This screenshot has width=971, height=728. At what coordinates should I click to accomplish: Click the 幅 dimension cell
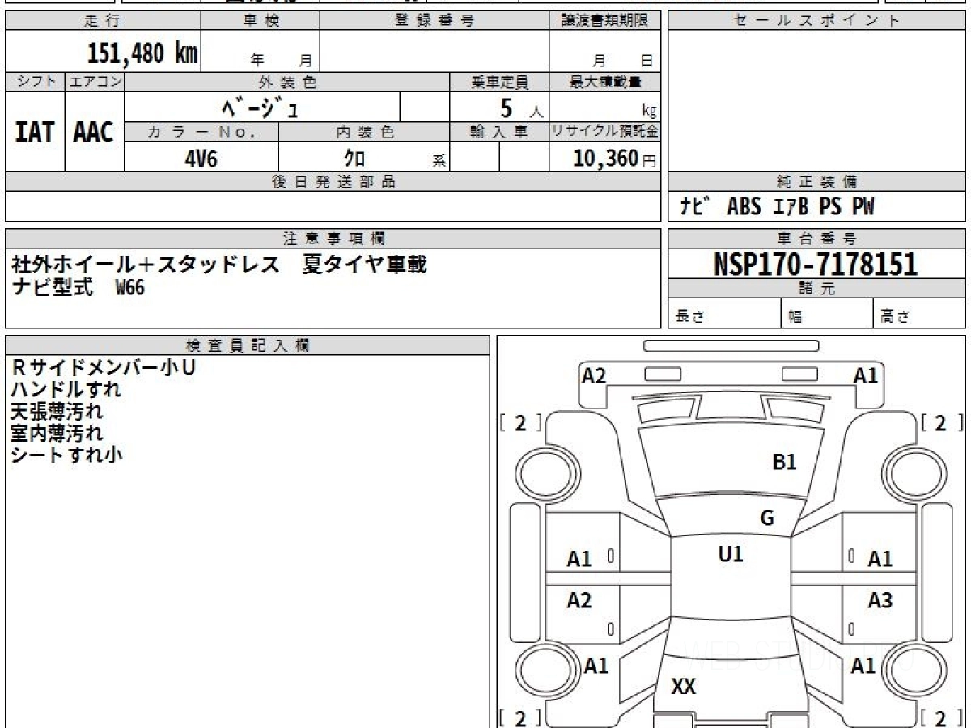tap(827, 314)
